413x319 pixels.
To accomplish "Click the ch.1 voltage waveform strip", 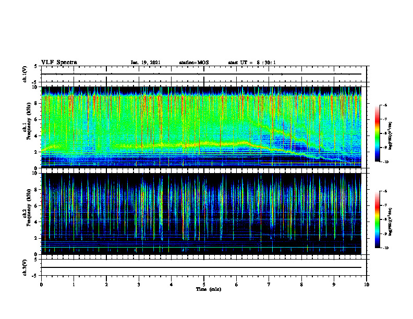I will [x=204, y=74].
